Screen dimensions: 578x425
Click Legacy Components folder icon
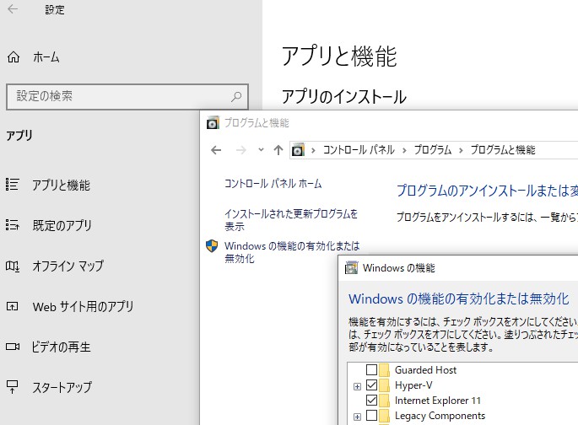pos(385,416)
